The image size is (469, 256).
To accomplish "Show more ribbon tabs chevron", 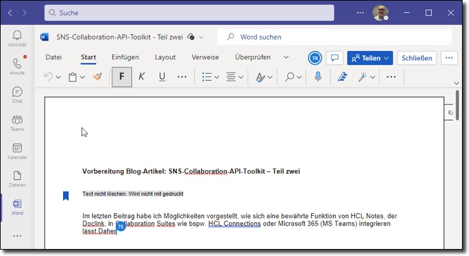I will coord(286,57).
